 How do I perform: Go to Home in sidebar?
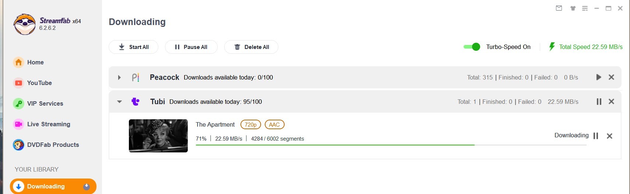click(x=35, y=62)
